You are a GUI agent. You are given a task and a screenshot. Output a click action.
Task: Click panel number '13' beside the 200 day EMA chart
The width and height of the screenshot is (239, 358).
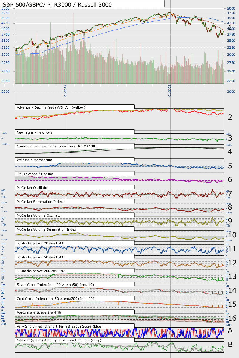tap(232, 277)
